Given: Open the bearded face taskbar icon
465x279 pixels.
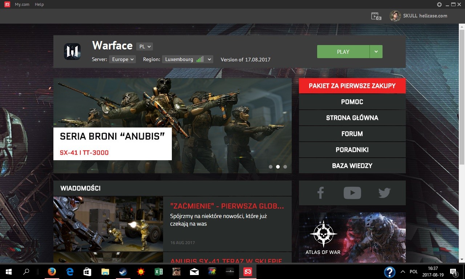Looking at the screenshot, I should (177, 271).
